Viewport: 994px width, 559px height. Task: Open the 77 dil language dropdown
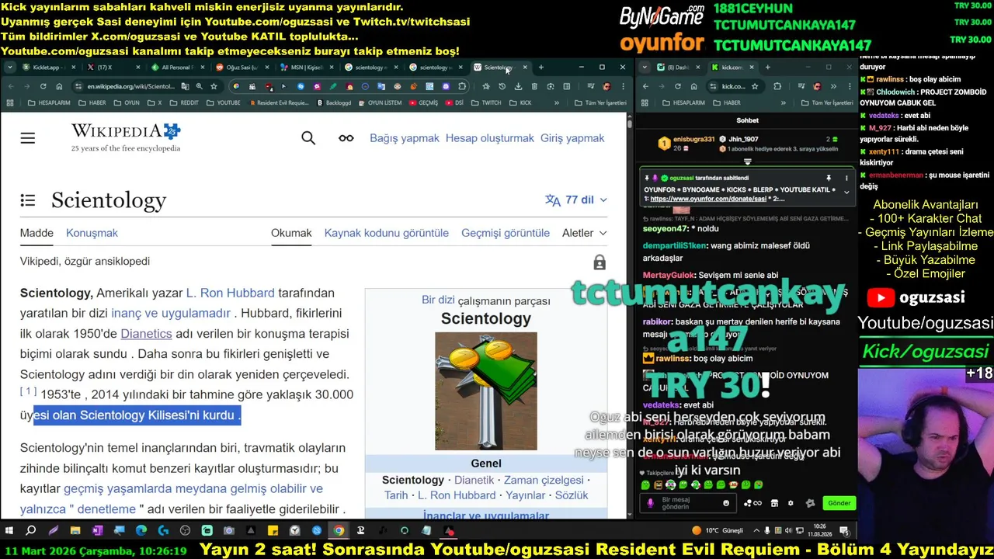point(576,200)
